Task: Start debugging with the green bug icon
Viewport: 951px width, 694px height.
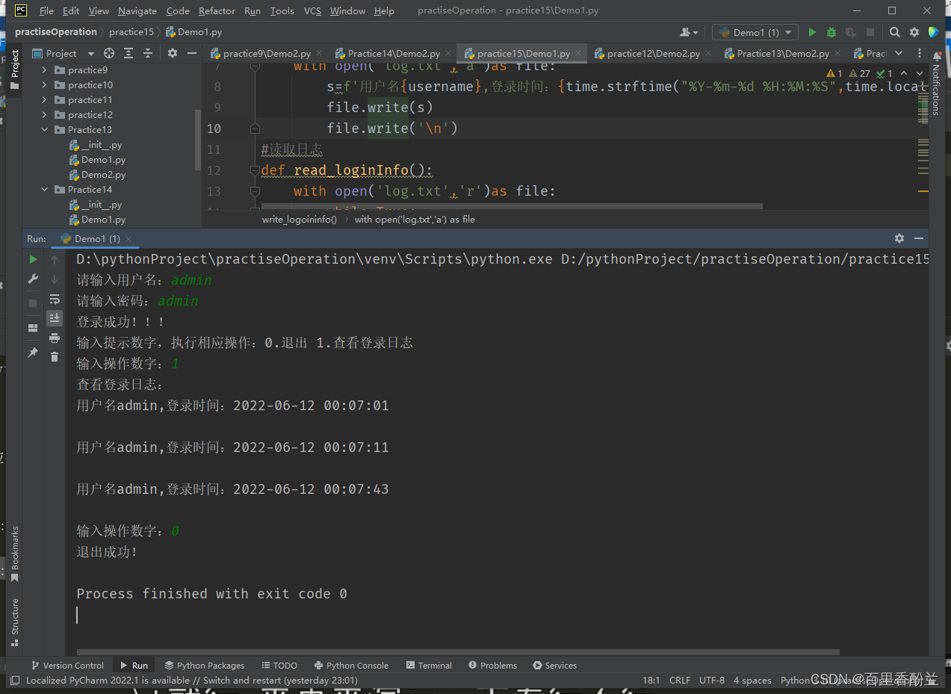Action: [831, 32]
